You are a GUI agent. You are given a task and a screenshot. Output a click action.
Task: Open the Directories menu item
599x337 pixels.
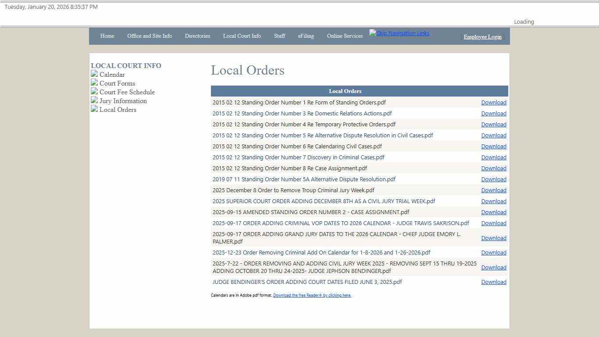tap(197, 36)
